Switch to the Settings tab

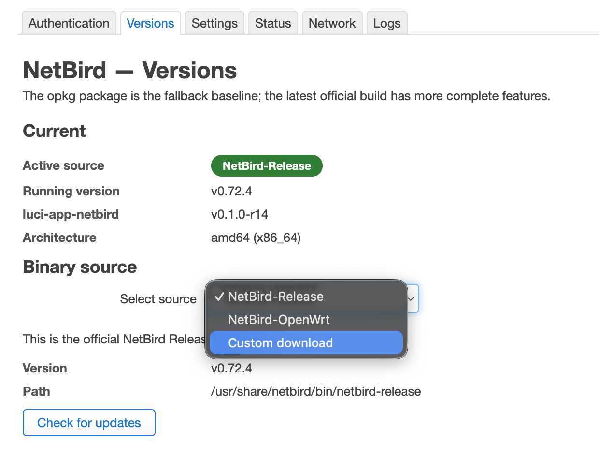point(214,23)
